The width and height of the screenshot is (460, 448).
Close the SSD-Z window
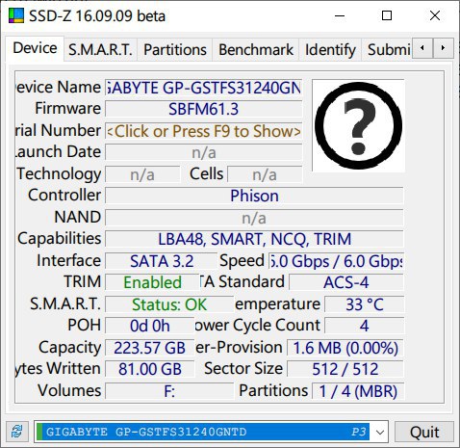pos(435,15)
